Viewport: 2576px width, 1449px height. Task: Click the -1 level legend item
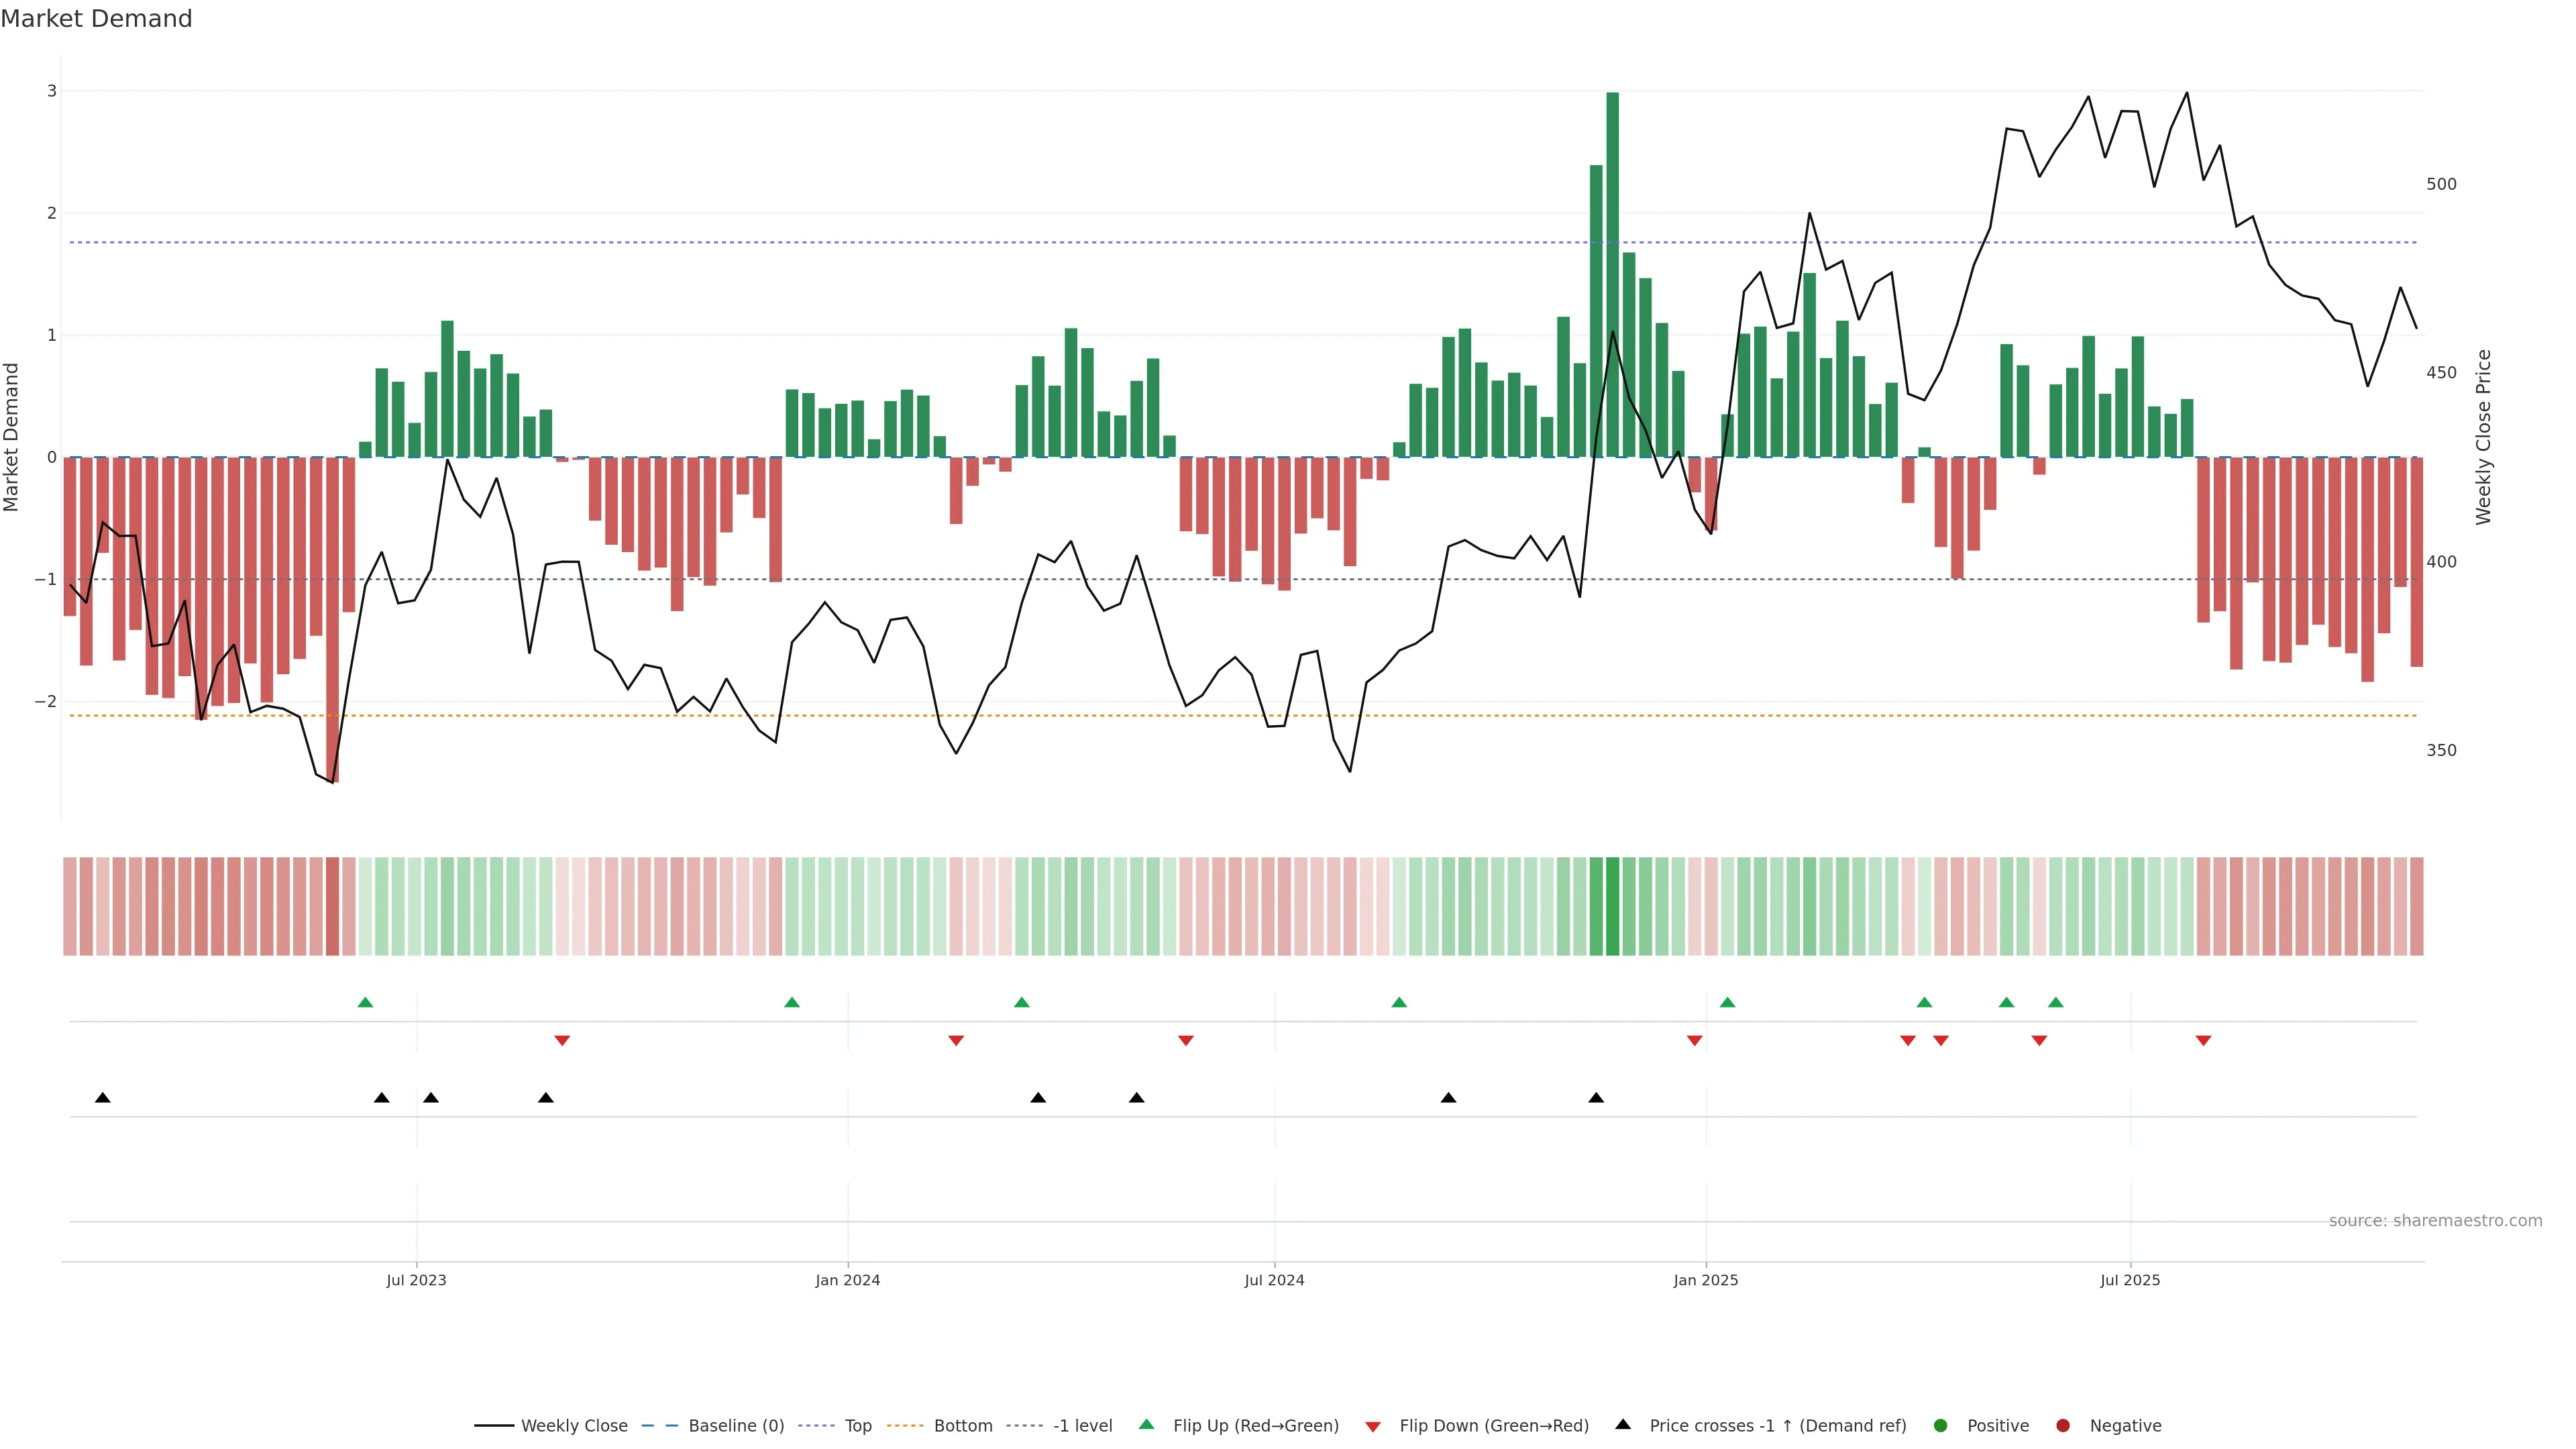pos(1082,1426)
